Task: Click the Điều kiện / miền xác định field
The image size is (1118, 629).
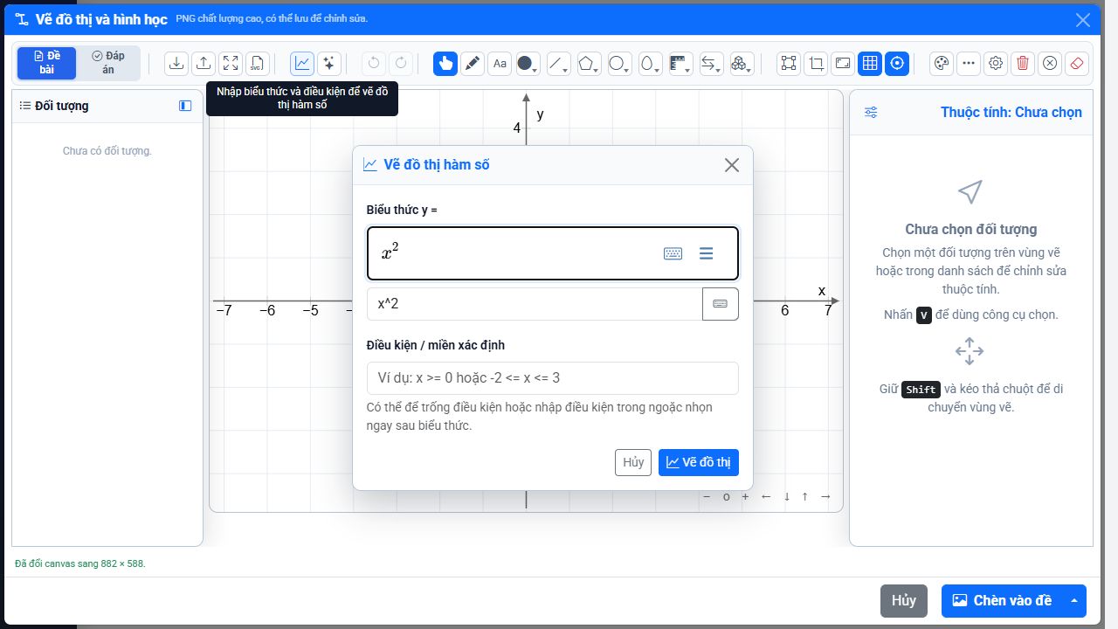Action: coord(552,378)
